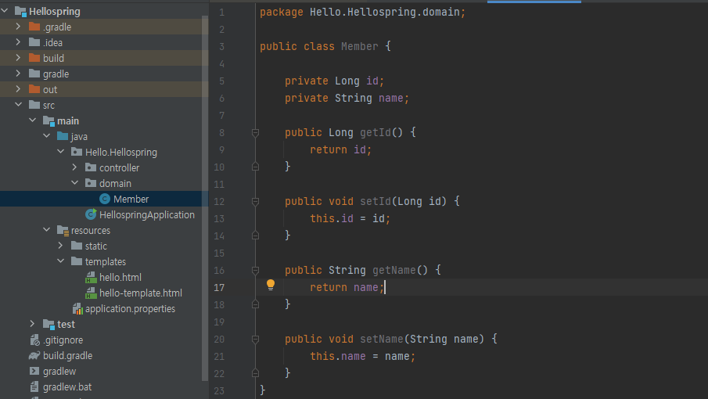Viewport: 708px width, 399px height.
Task: Expand the .idea folder
Action: coord(18,42)
